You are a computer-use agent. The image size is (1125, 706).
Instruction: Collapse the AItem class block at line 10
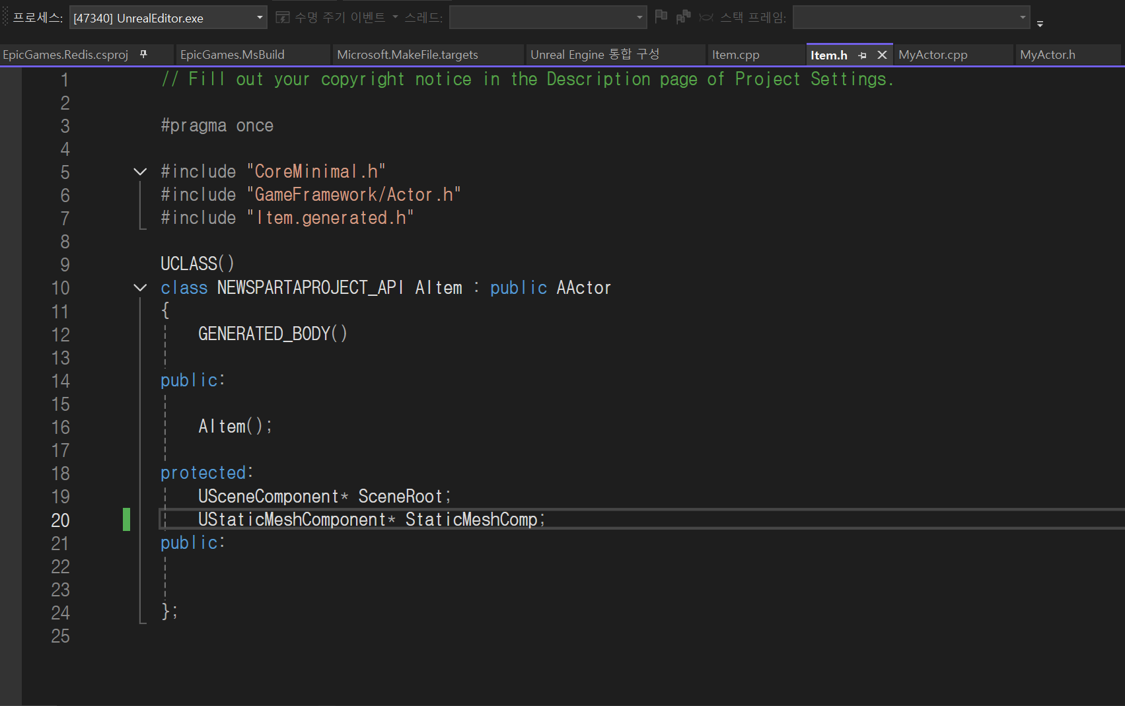140,287
